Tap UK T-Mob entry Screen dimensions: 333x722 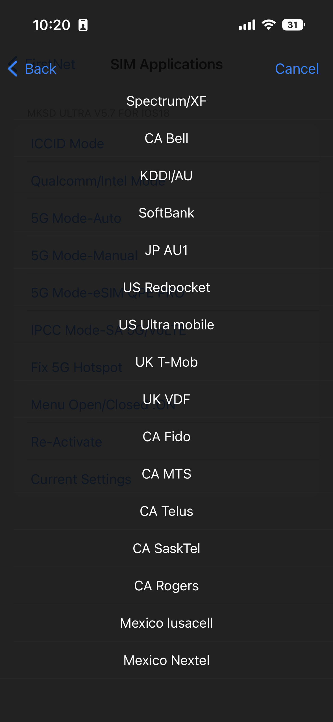click(166, 362)
